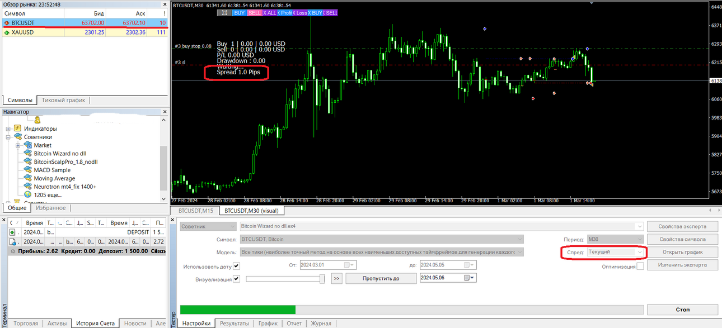The image size is (722, 328).
Task: Click the BUY button on the chart panel
Action: (x=240, y=12)
